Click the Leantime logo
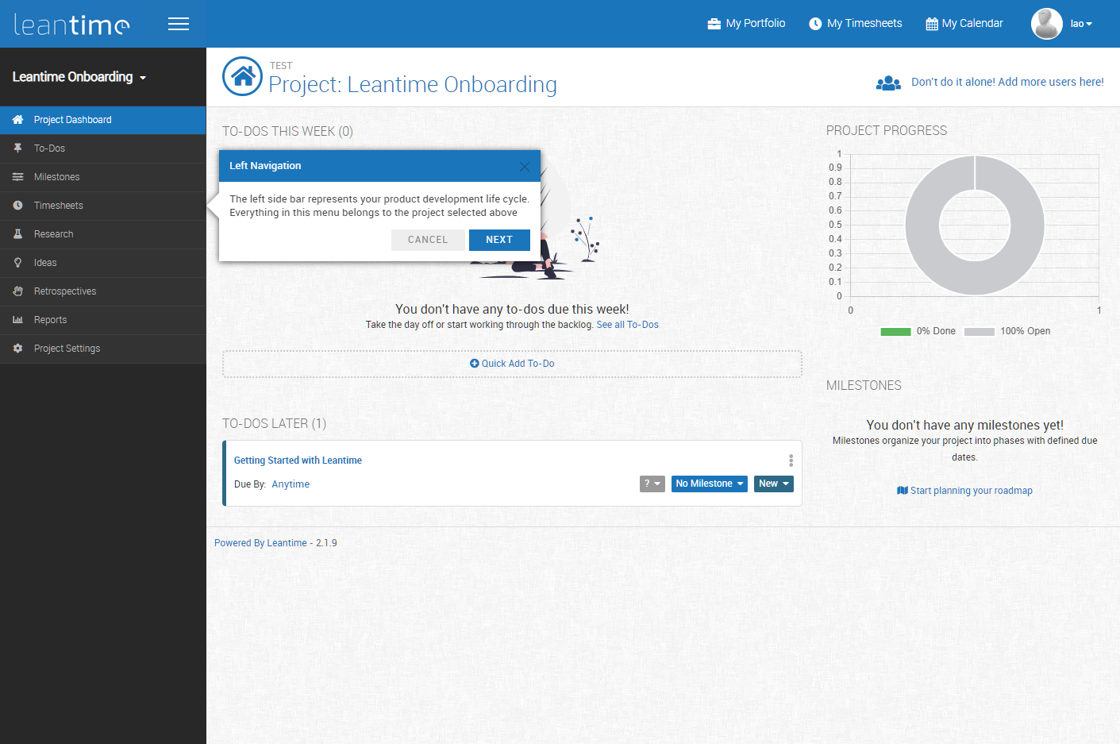 (x=71, y=25)
